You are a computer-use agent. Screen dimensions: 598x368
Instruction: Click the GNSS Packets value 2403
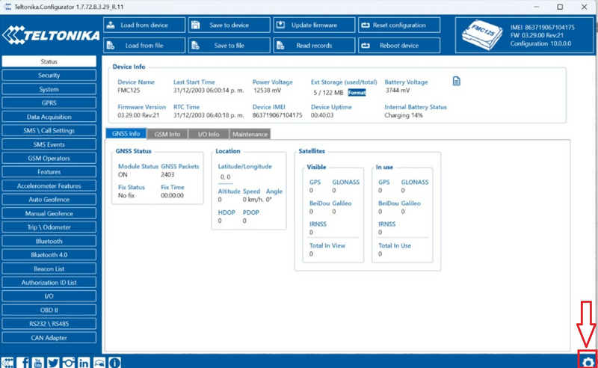pyautogui.click(x=167, y=174)
